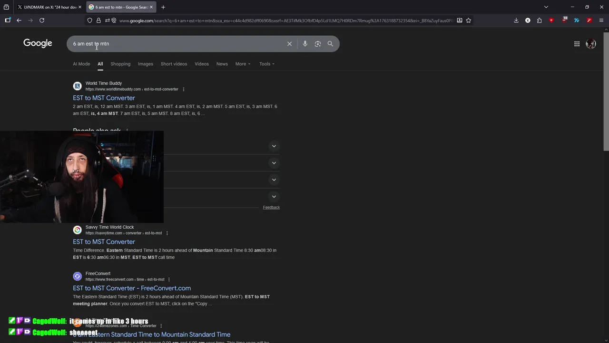Open Short videos results
Screen dimensions: 609x343
[x=174, y=64]
